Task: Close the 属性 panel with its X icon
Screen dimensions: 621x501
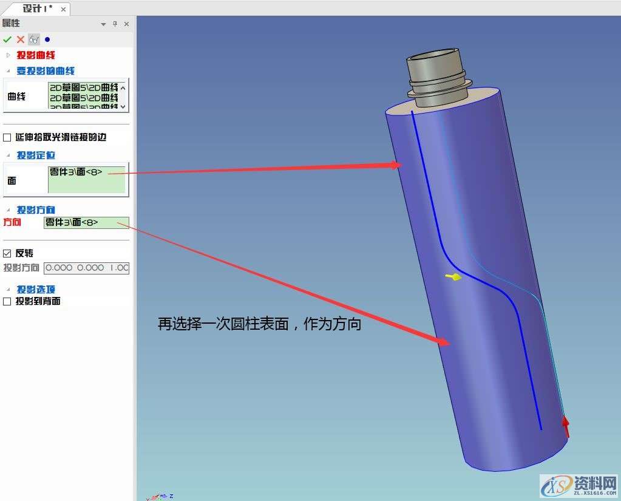Action: (x=126, y=24)
